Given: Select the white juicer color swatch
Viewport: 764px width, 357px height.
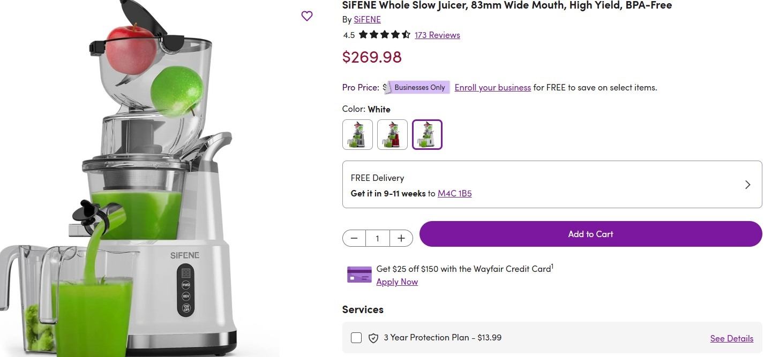Looking at the screenshot, I should pos(427,134).
